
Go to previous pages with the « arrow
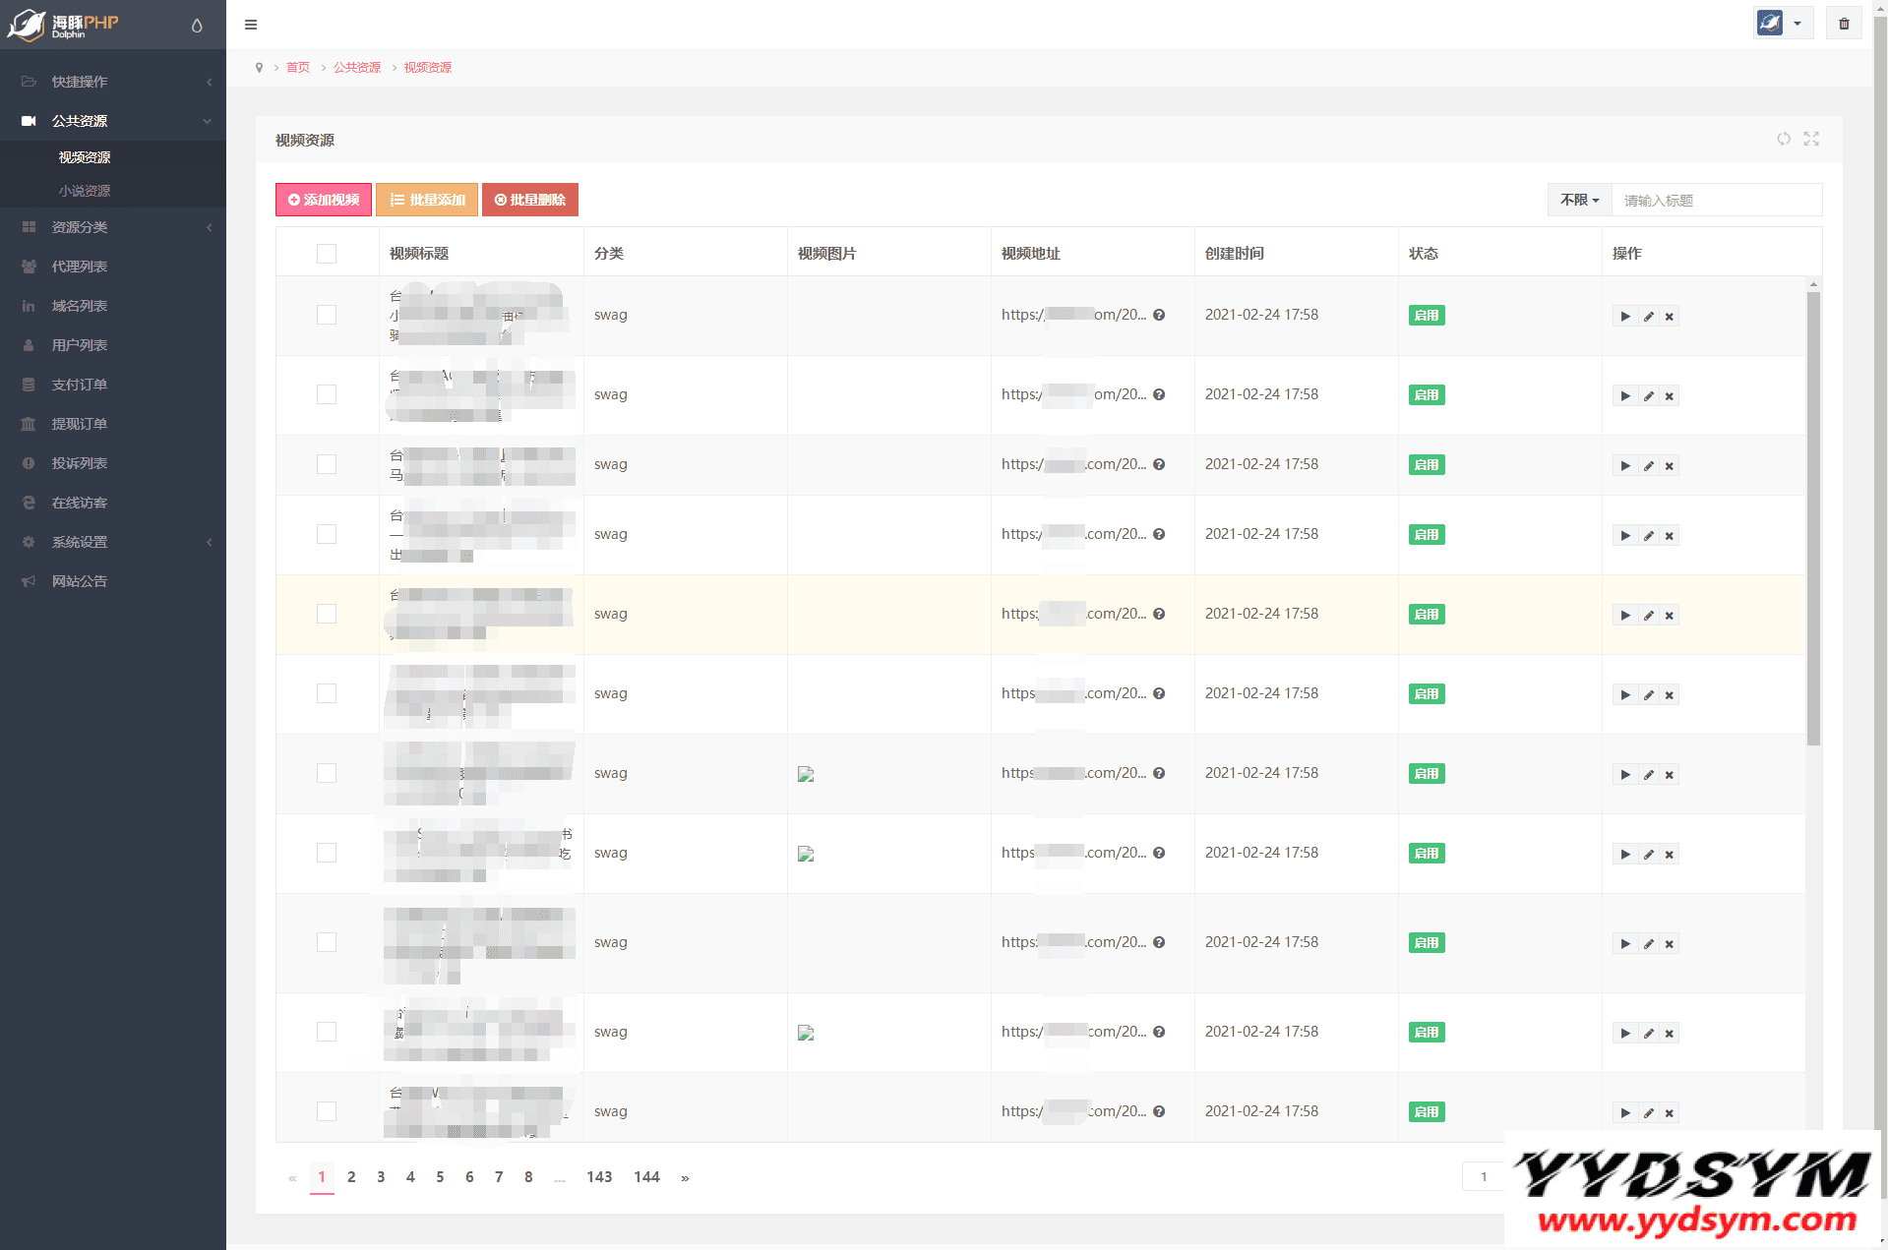click(x=292, y=1177)
